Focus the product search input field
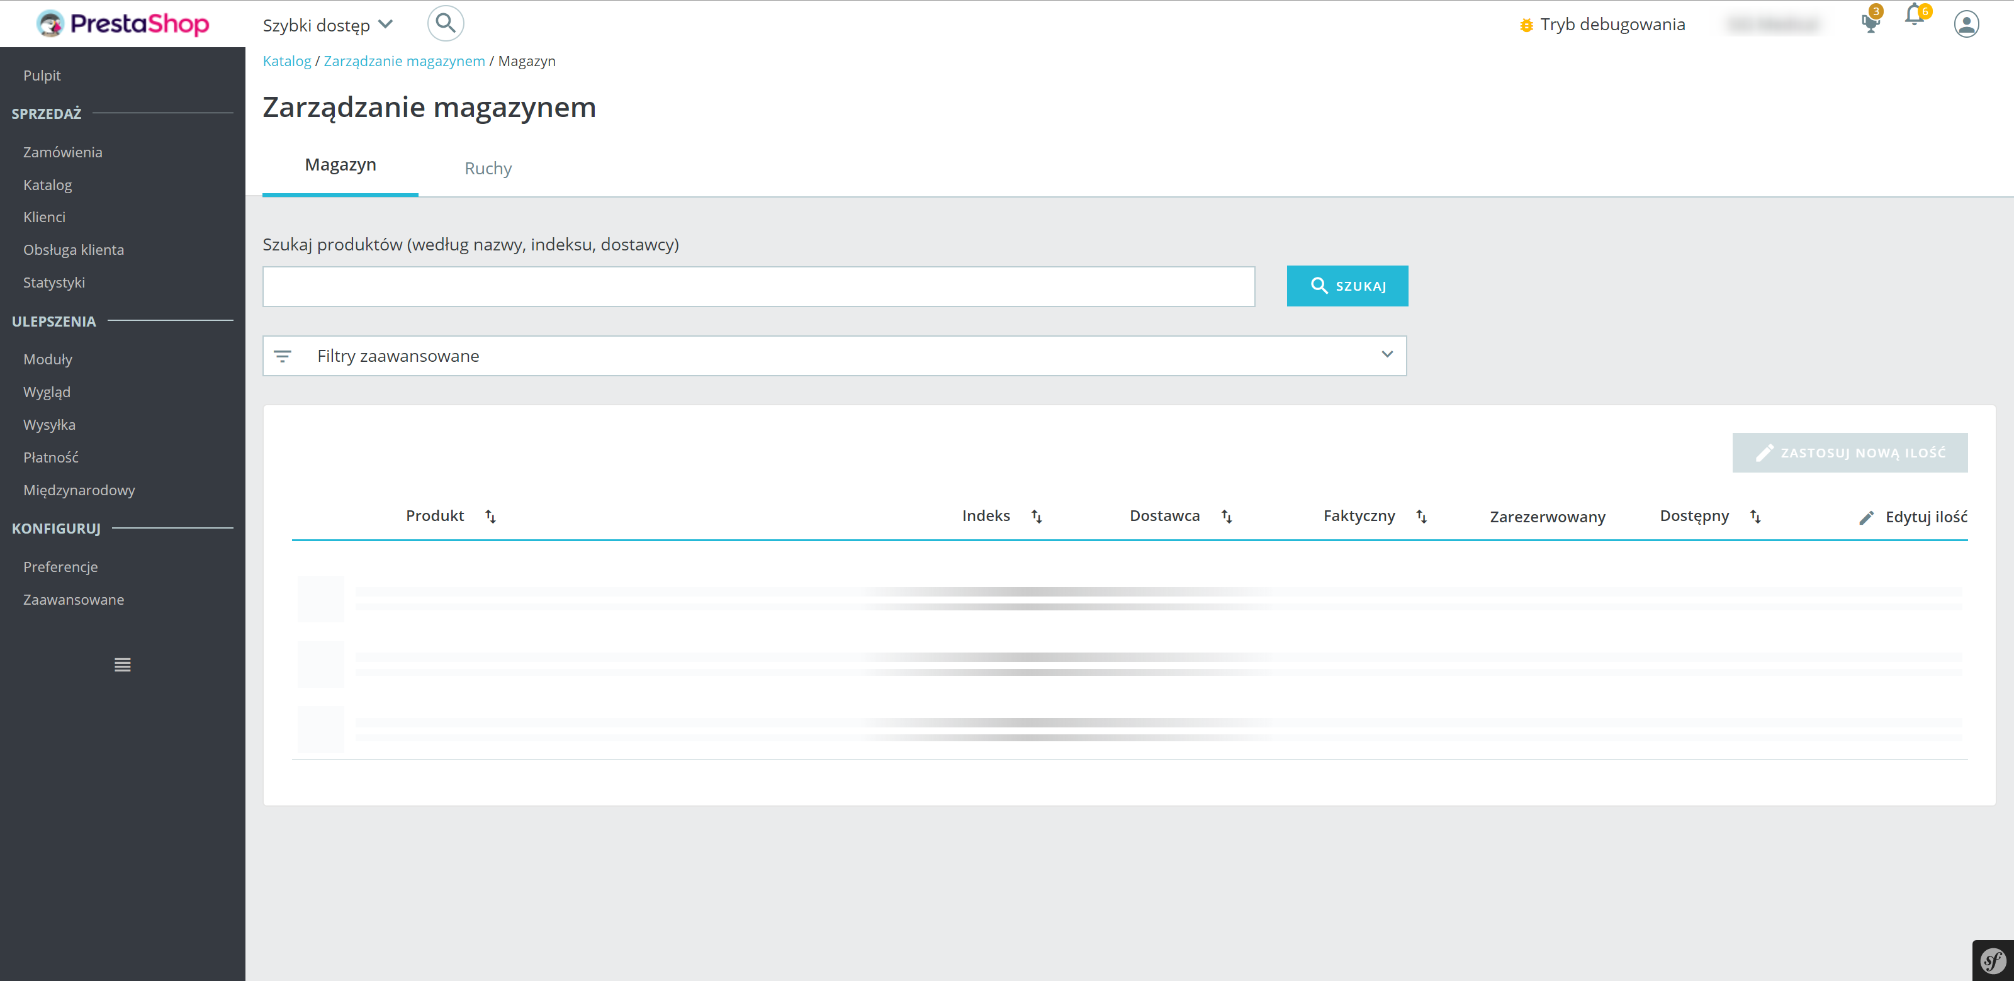The width and height of the screenshot is (2014, 981). click(758, 287)
